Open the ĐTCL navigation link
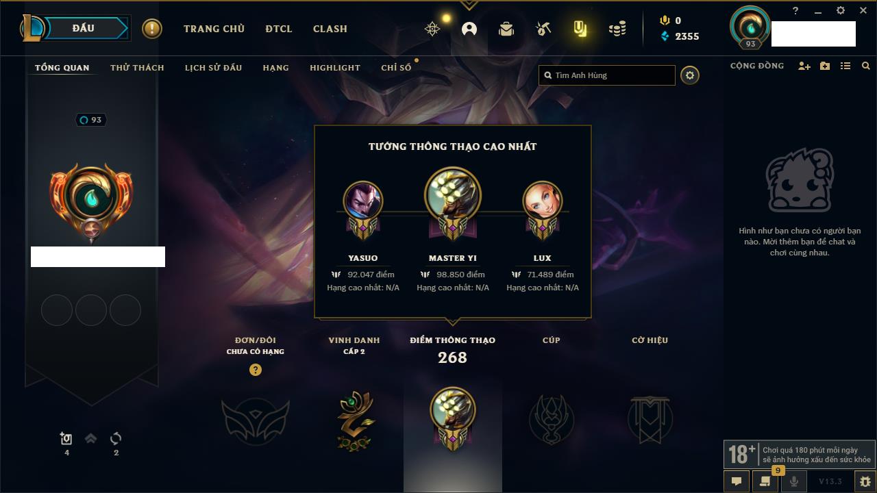This screenshot has width=877, height=493. click(x=279, y=29)
